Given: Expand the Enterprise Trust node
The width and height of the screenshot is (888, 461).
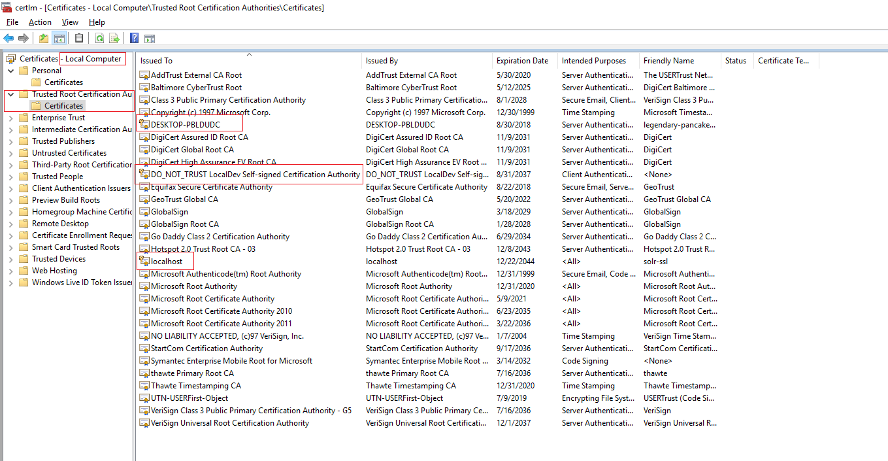Looking at the screenshot, I should click(x=10, y=117).
